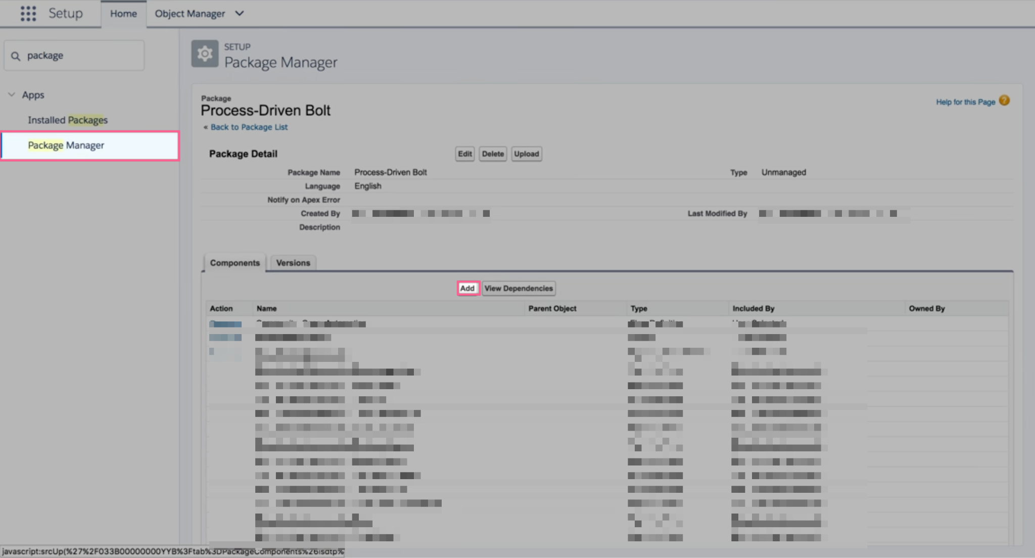Image resolution: width=1035 pixels, height=558 pixels.
Task: Open the App Launcher grid icon
Action: pos(28,14)
